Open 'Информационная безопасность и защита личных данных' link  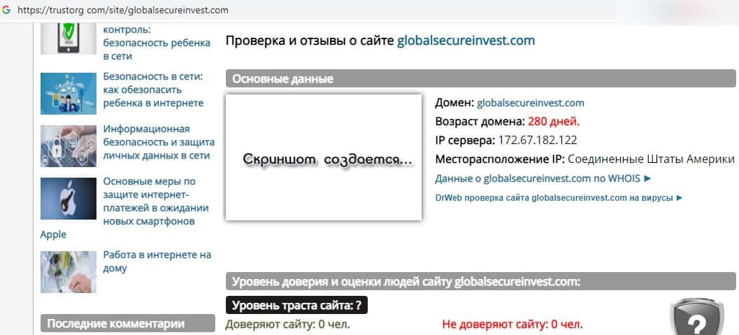tap(158, 142)
